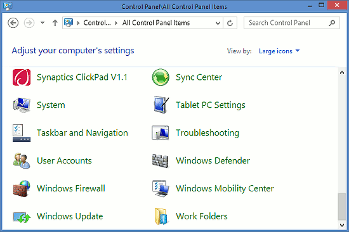Open the Taskbar and Navigation link
This screenshot has height=232, width=349.
pos(82,132)
